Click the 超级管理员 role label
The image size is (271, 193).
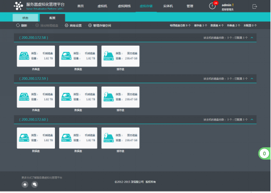coord(227,9)
